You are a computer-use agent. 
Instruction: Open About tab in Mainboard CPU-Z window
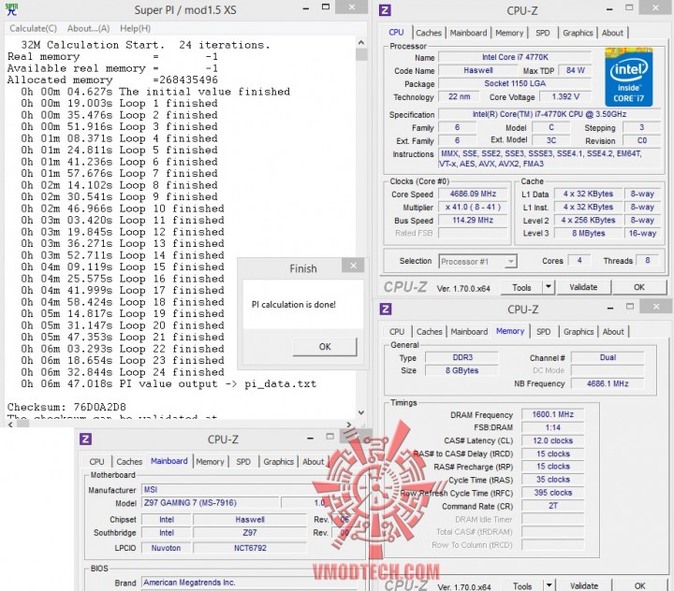(x=313, y=462)
